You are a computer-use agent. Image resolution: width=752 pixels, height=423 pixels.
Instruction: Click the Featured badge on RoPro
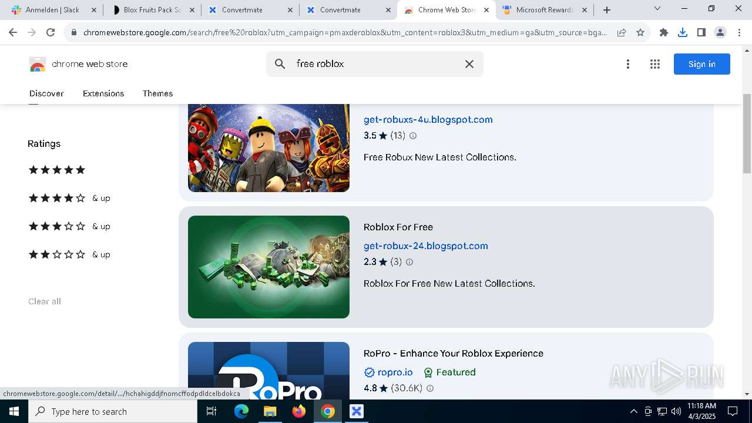coord(449,372)
